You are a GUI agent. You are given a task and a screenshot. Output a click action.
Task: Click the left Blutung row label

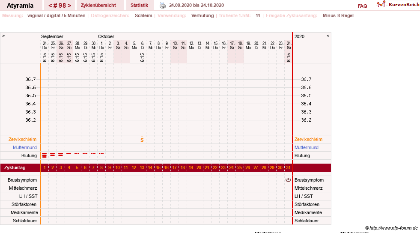(29, 155)
